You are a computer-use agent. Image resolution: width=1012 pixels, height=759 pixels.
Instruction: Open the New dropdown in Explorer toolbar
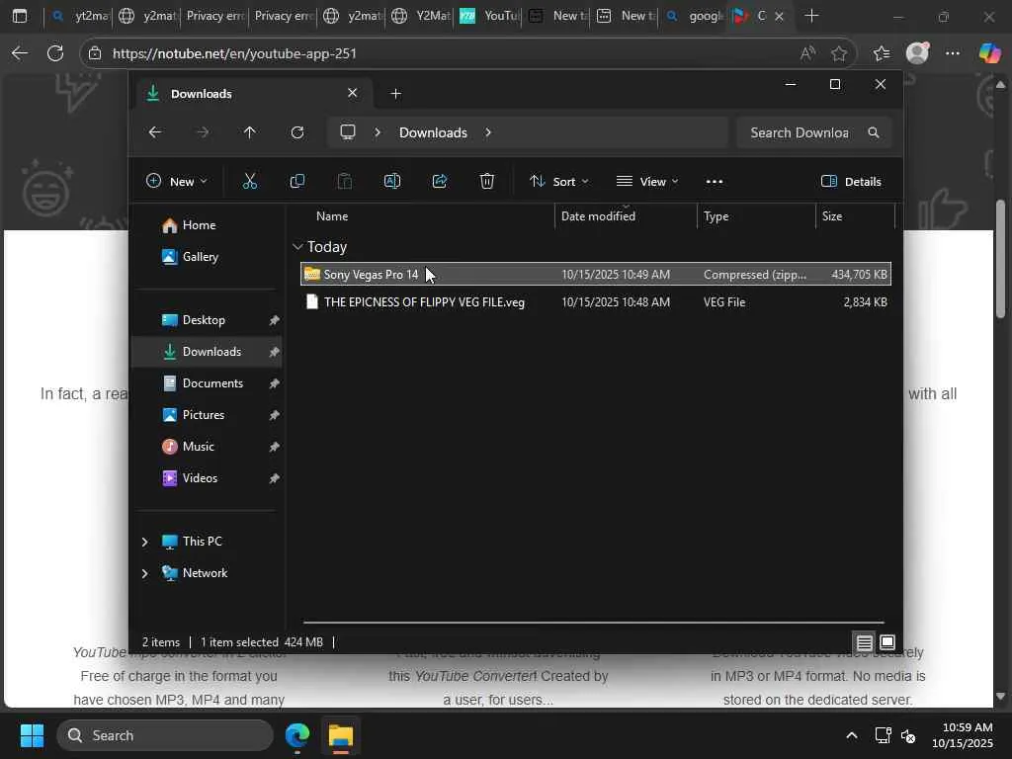click(x=177, y=182)
